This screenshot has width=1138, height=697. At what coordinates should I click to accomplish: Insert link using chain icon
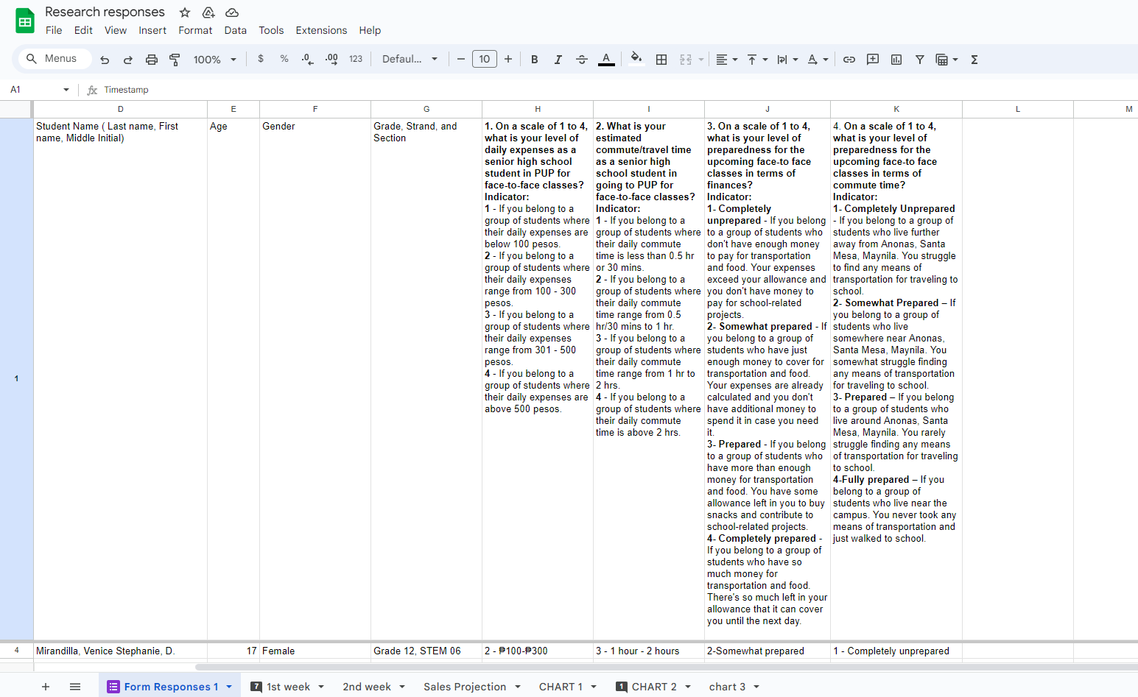[849, 60]
